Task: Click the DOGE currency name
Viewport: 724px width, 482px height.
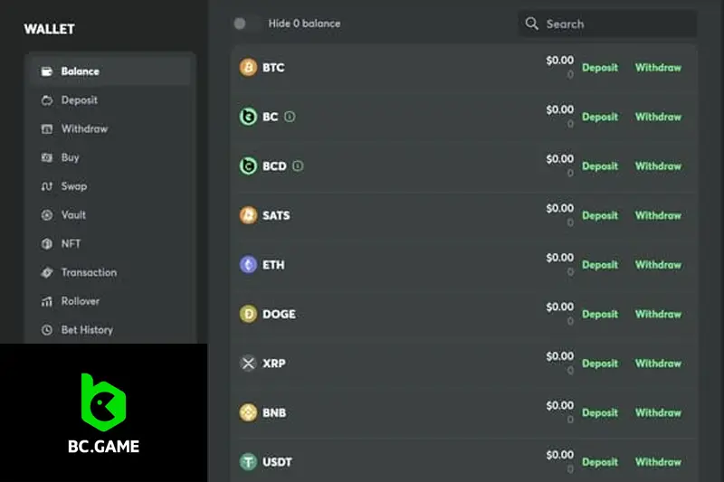Action: [279, 315]
